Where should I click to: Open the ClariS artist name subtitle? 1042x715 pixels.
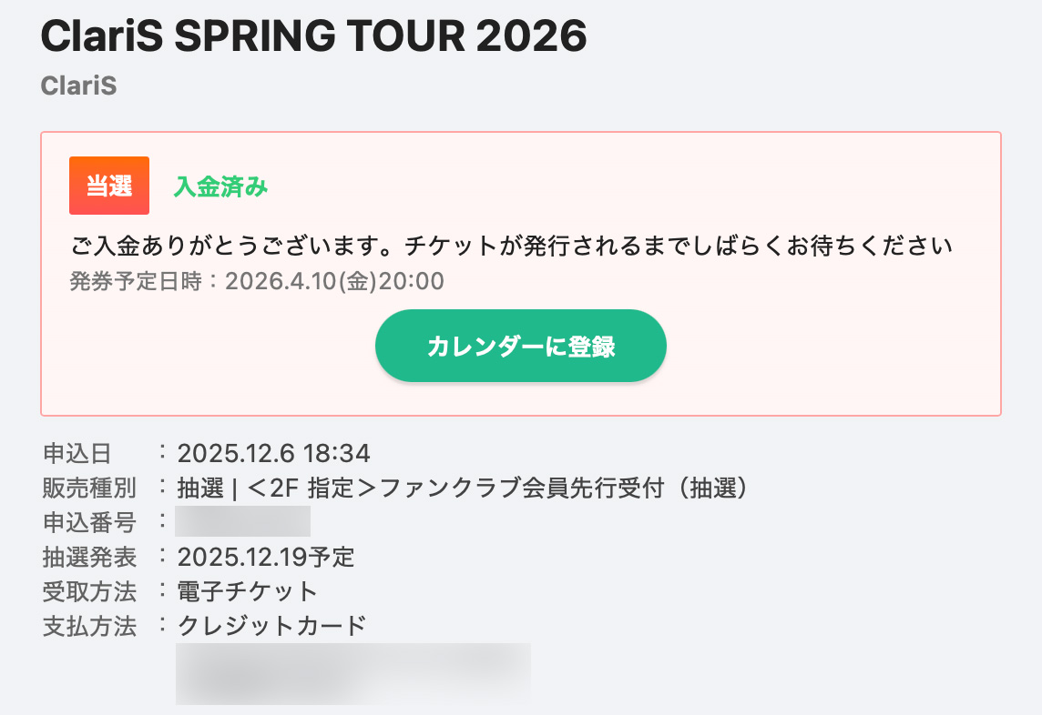tap(79, 86)
